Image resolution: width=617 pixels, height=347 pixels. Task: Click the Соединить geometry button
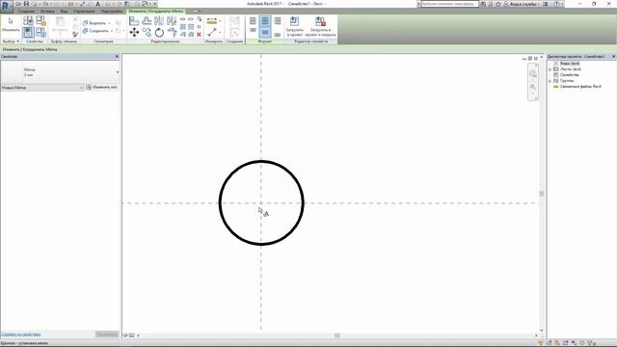95,31
